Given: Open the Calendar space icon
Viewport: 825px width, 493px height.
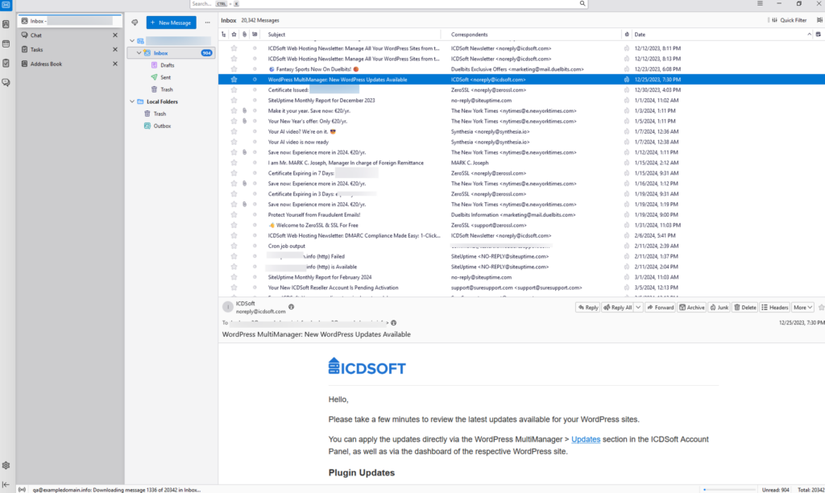Looking at the screenshot, I should pos(6,44).
